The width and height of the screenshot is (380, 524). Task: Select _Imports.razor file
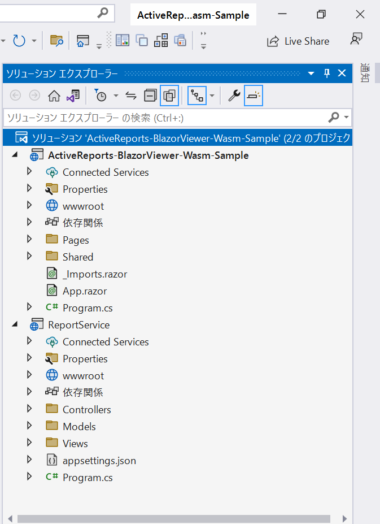(x=95, y=274)
